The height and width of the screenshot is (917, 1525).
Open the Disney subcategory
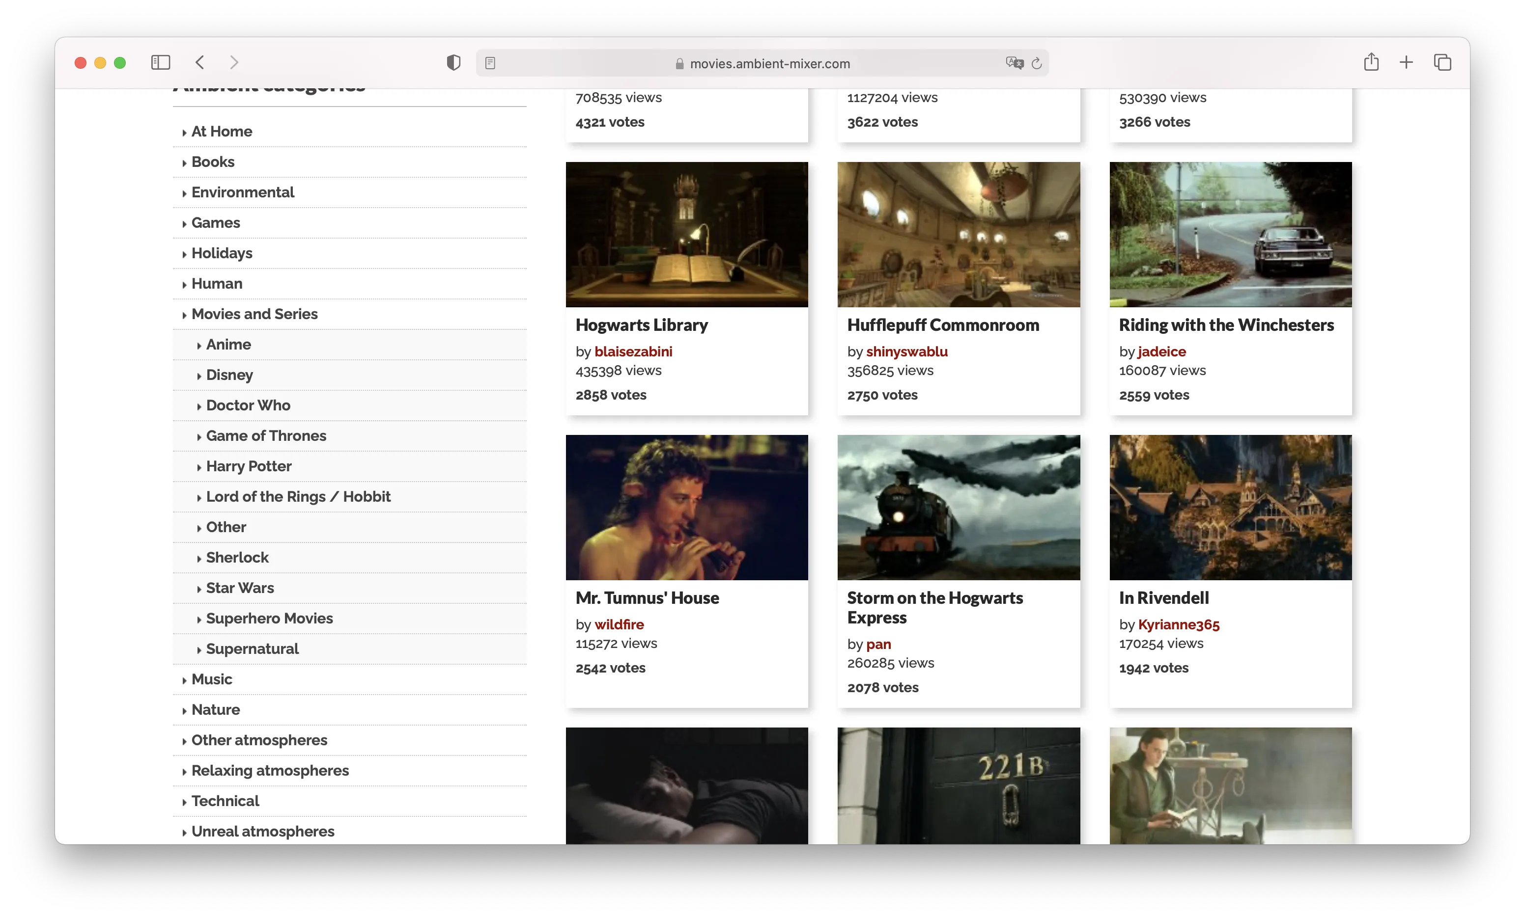click(229, 375)
